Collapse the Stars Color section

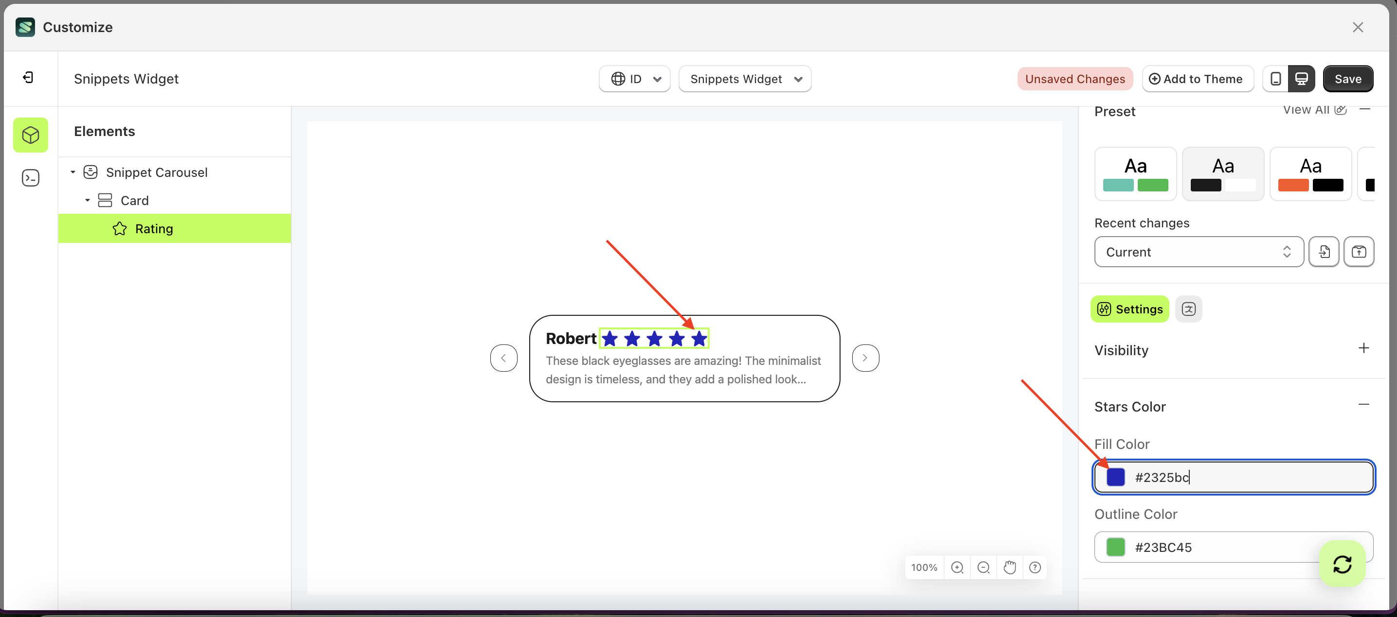pyautogui.click(x=1363, y=405)
